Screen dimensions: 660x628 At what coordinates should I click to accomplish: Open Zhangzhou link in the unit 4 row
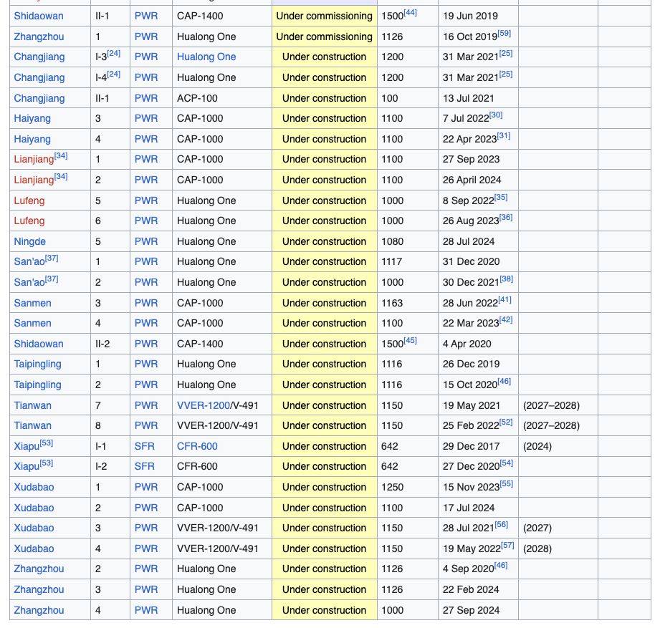coord(39,610)
